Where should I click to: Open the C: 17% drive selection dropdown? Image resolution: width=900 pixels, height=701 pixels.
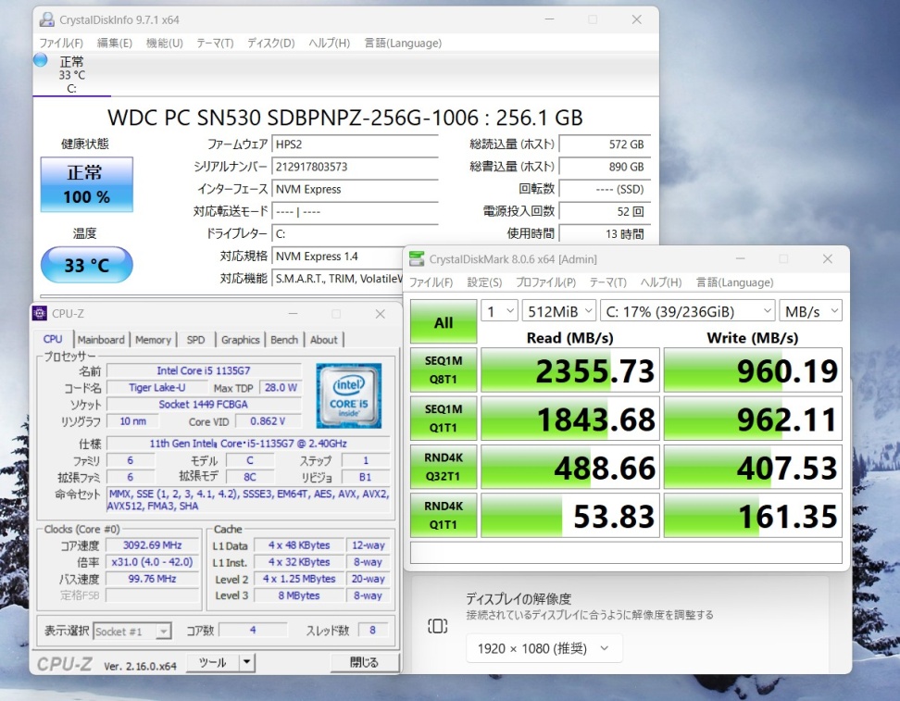coord(688,310)
